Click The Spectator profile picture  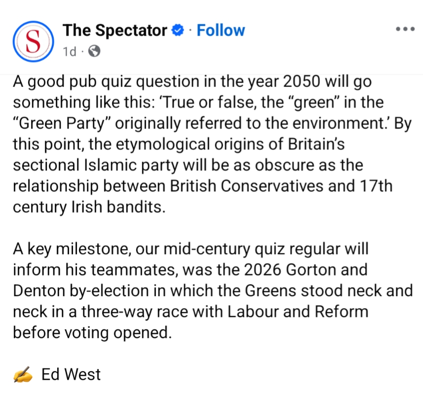(x=33, y=41)
